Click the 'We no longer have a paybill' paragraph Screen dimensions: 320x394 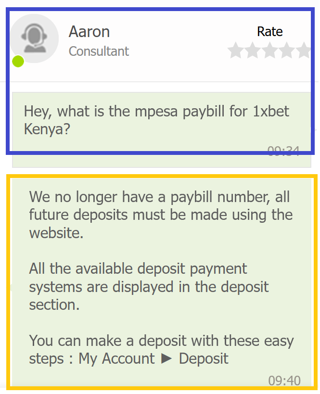161,215
